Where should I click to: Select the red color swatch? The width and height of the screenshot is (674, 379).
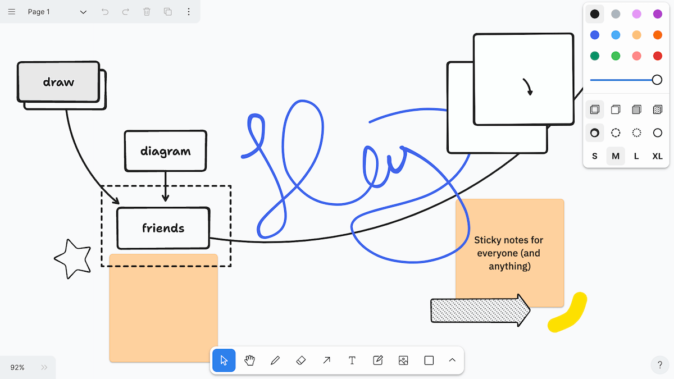657,56
